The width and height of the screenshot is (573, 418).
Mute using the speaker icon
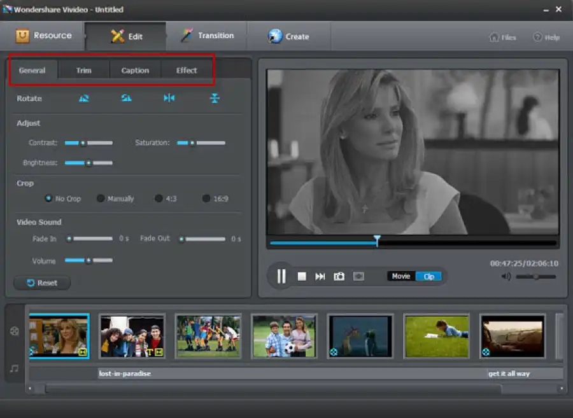click(506, 276)
